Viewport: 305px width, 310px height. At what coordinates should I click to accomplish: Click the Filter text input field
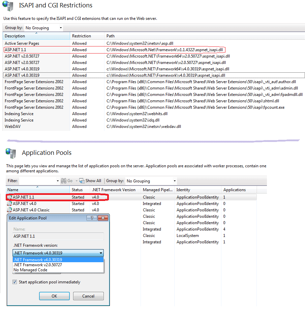click(38, 181)
